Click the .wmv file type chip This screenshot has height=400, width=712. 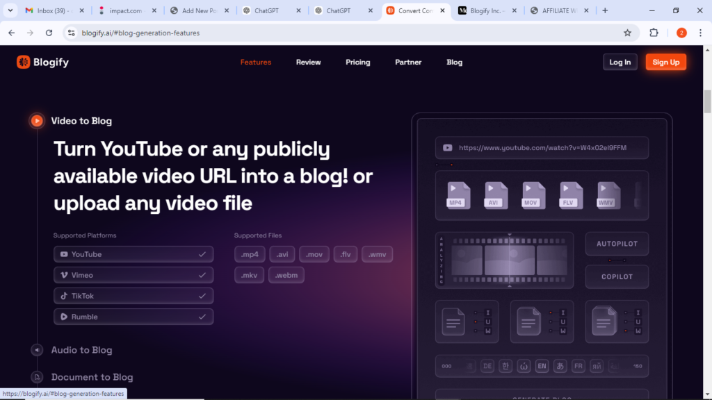[x=378, y=254]
